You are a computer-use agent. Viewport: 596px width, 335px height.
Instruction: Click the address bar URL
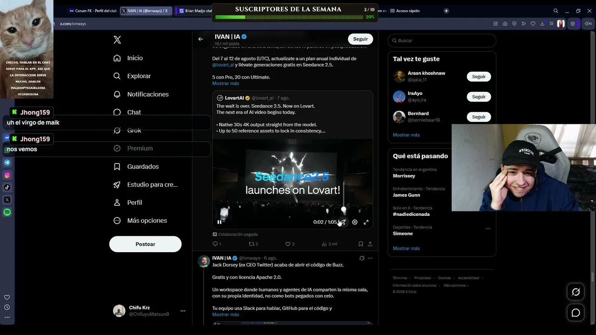coord(73,24)
